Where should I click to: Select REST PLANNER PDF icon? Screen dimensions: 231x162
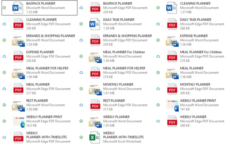[x=95, y=105]
